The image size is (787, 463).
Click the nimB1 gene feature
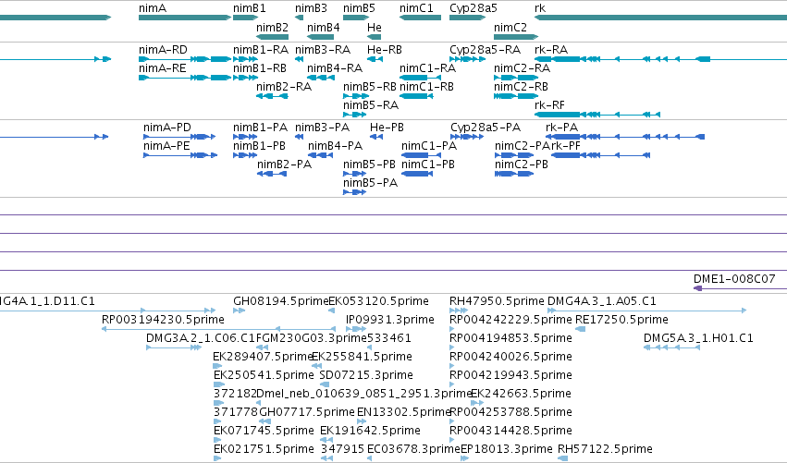pyautogui.click(x=245, y=18)
